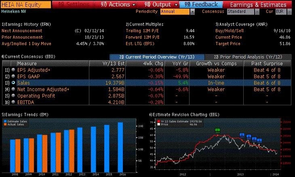Click the Heineken NV company name
This screenshot has height=177, width=295.
[14, 11]
